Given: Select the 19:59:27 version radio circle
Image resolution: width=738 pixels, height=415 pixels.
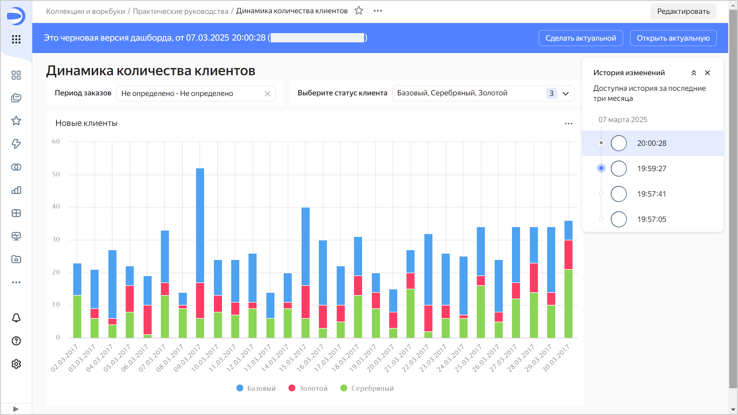Looking at the screenshot, I should click(x=619, y=169).
